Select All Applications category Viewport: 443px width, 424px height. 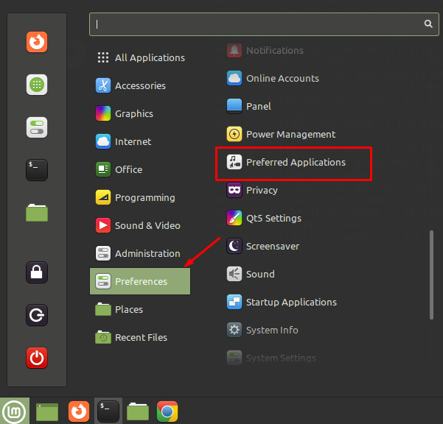140,57
